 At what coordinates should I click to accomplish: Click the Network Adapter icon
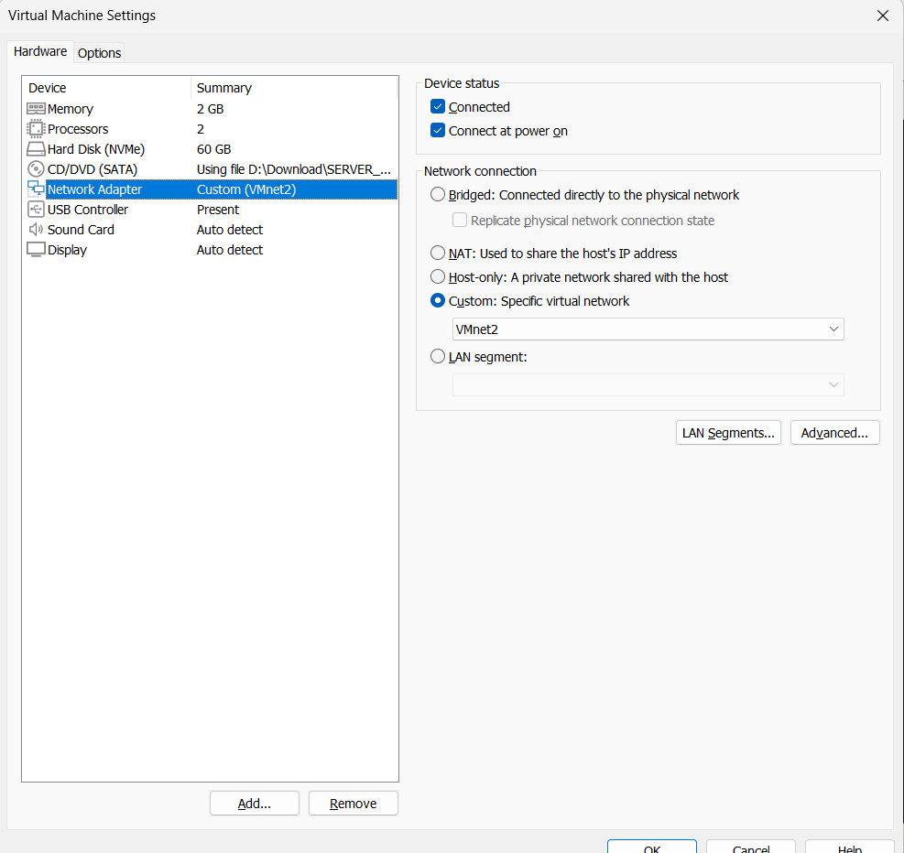coord(36,189)
